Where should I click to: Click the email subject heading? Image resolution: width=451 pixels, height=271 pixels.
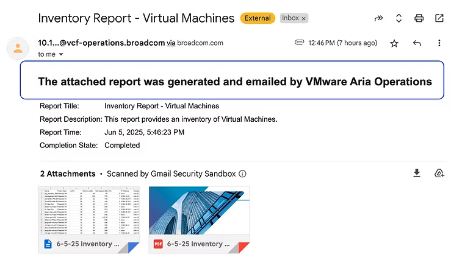point(136,18)
